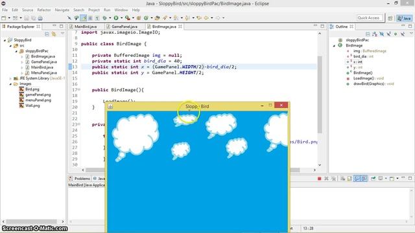Toggle Hide Local Types in Outline

(402, 34)
